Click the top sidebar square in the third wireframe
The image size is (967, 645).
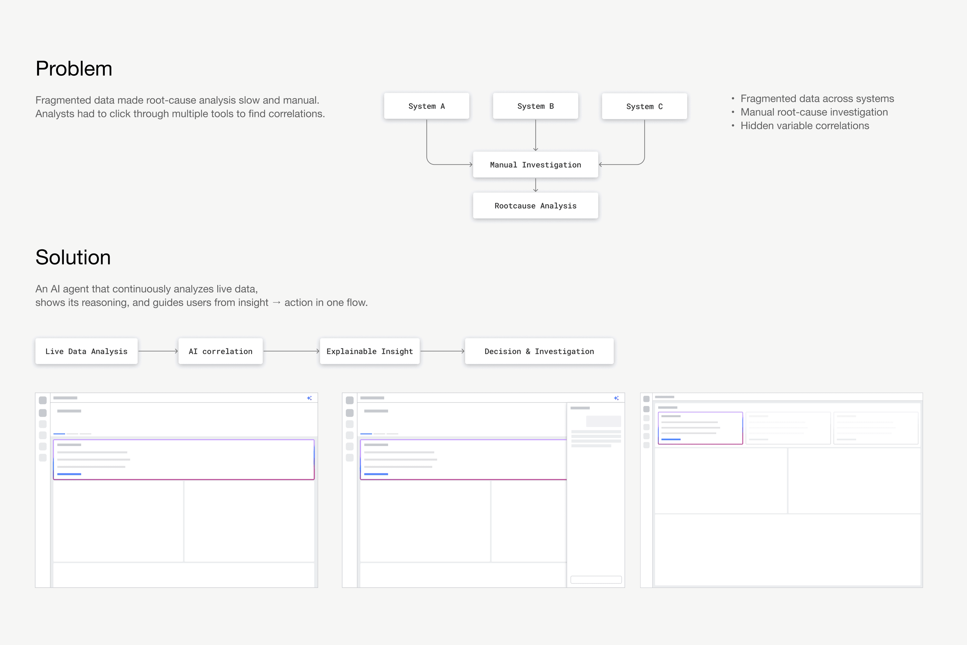pyautogui.click(x=646, y=399)
